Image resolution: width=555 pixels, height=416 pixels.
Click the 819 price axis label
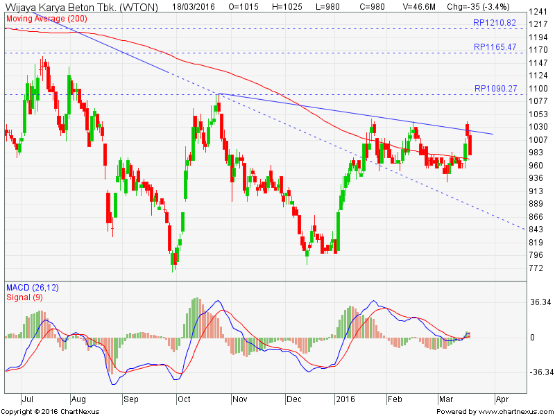coord(536,242)
